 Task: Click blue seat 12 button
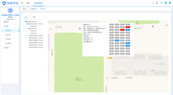click(128, 30)
